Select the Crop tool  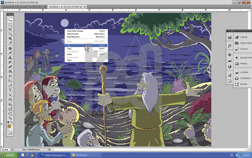tap(10, 38)
